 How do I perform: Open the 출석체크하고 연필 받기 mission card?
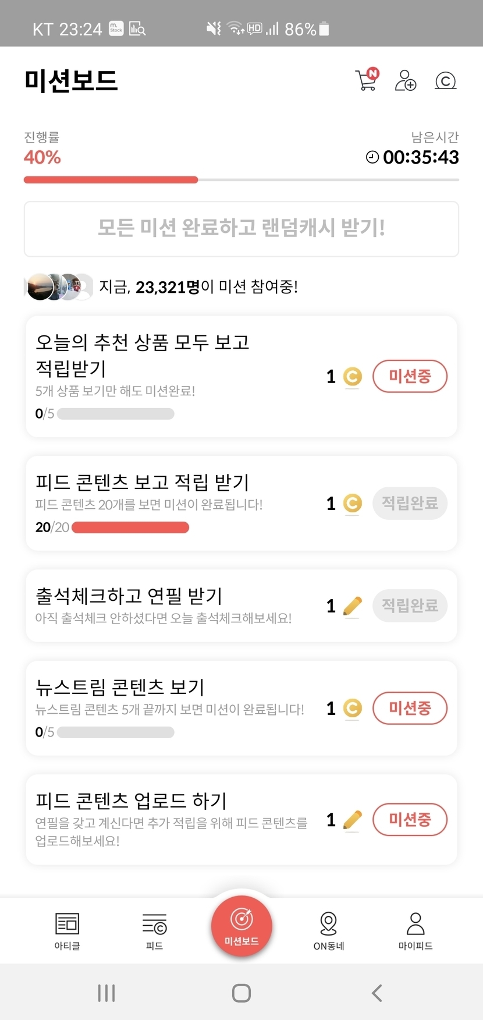click(x=175, y=605)
